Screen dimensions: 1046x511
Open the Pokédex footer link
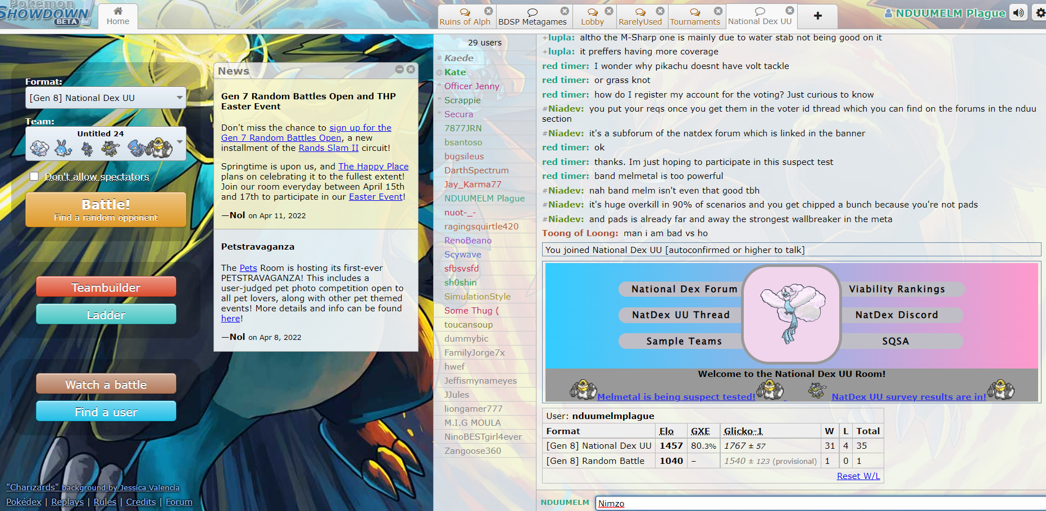pyautogui.click(x=24, y=501)
